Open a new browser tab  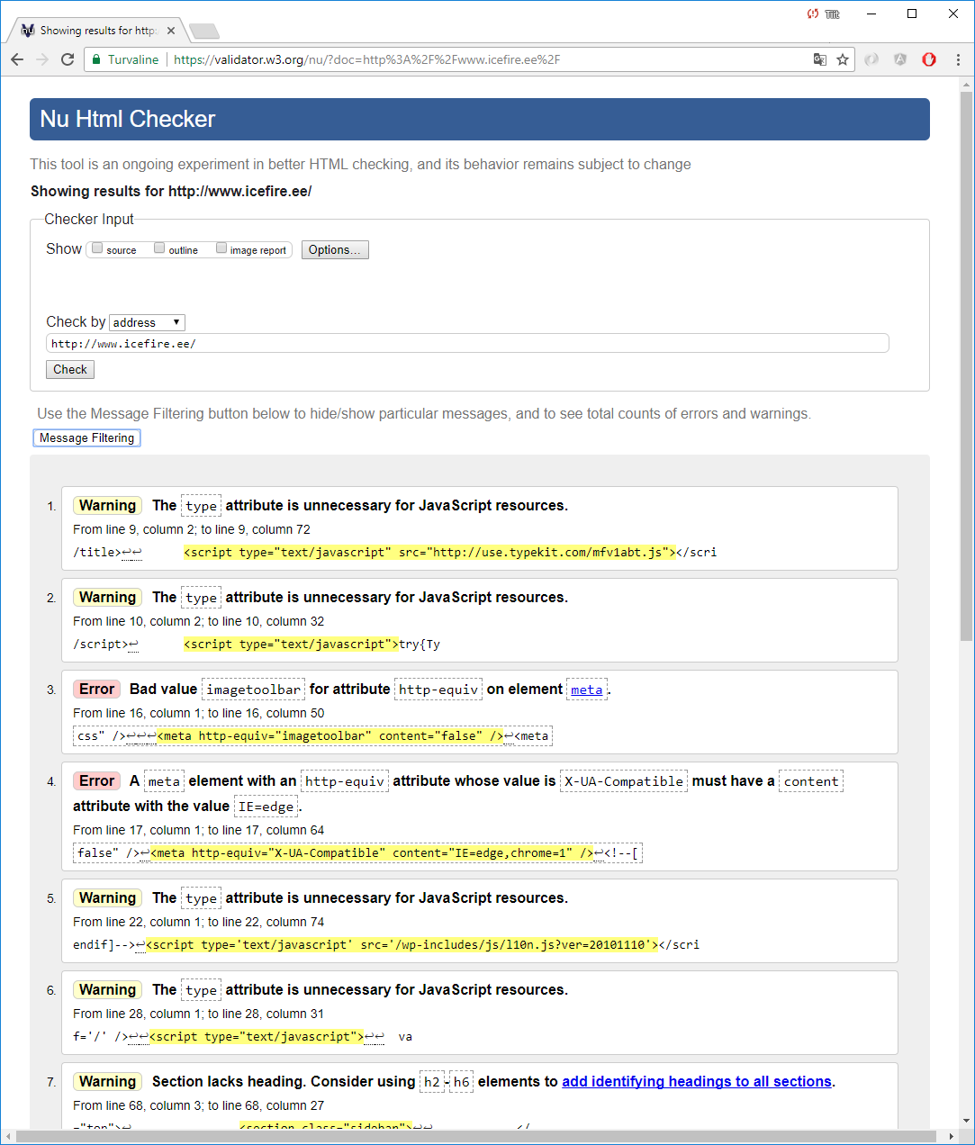coord(204,32)
